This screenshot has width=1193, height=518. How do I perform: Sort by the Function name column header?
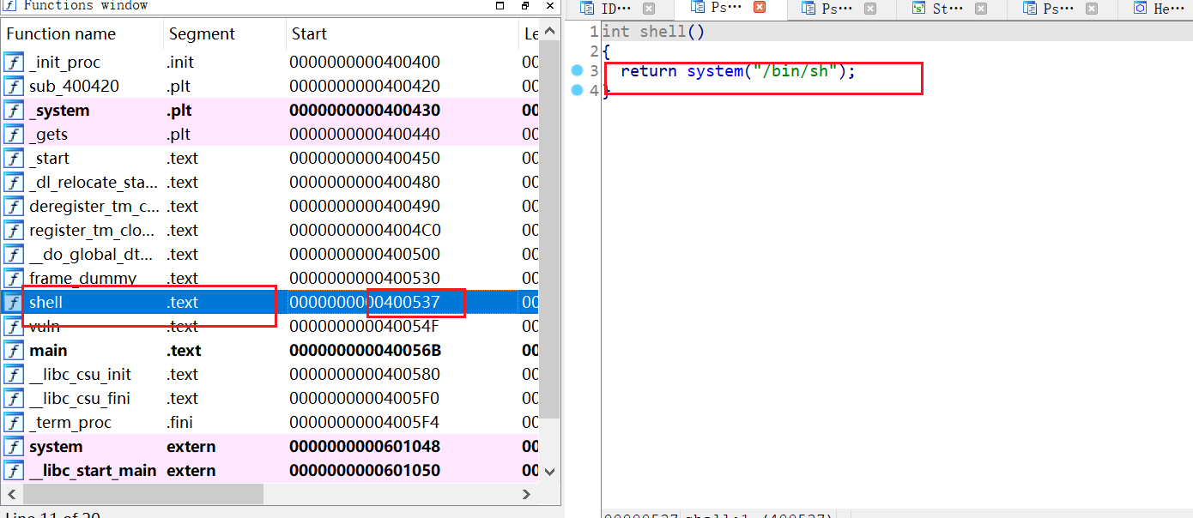tap(82, 34)
